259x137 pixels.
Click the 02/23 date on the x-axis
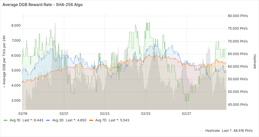coord(105,113)
